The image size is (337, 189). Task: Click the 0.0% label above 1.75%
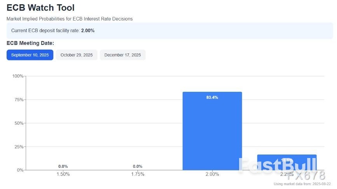pyautogui.click(x=138, y=167)
